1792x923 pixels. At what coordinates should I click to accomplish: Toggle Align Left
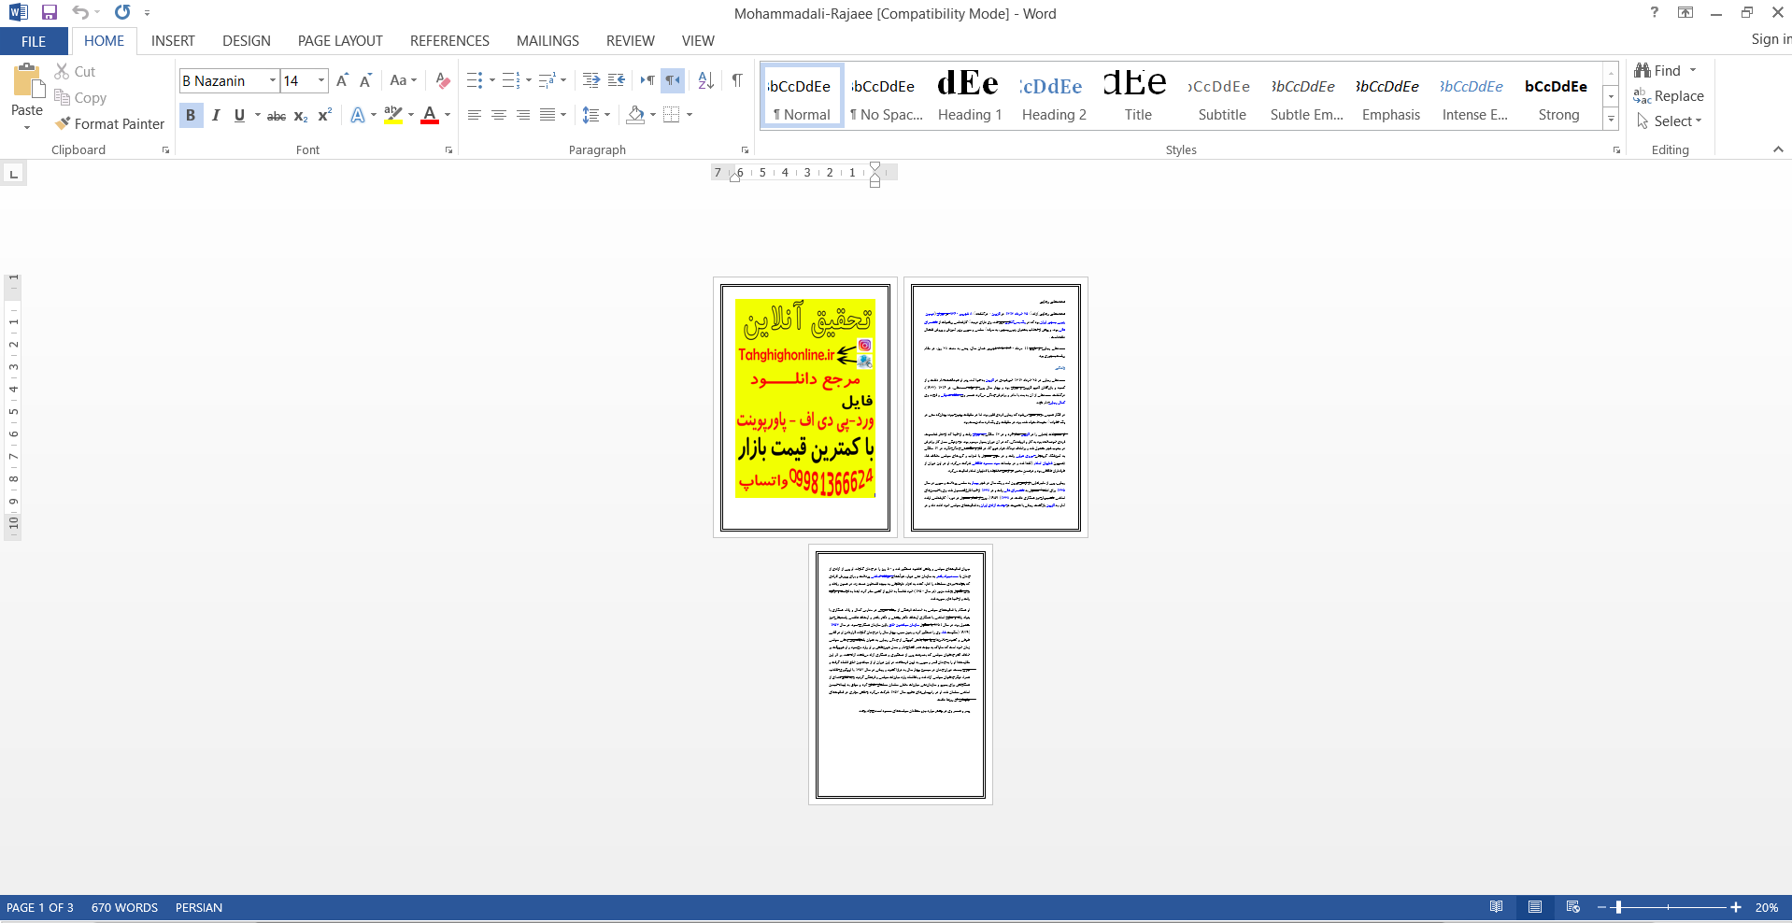[x=475, y=115]
